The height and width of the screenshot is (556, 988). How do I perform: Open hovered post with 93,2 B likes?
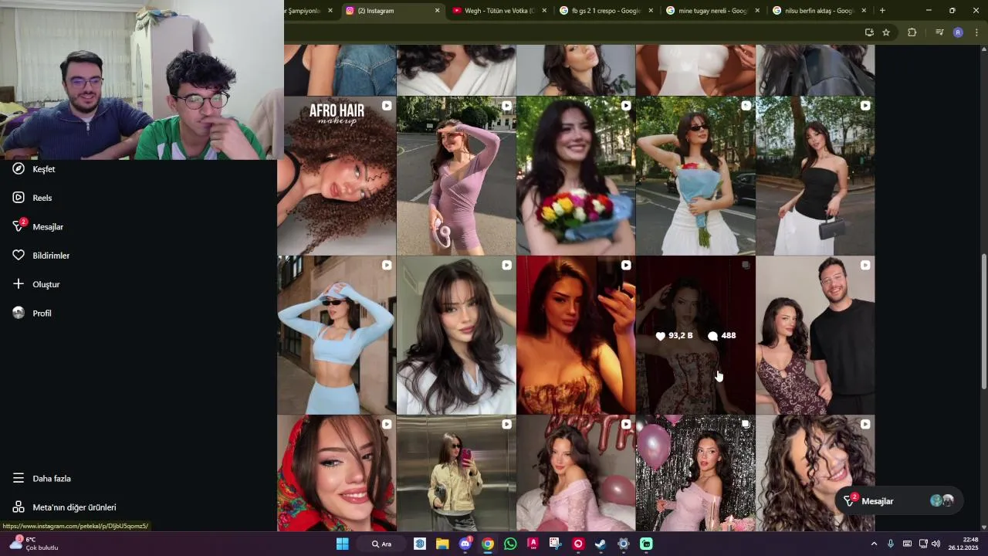(x=695, y=335)
